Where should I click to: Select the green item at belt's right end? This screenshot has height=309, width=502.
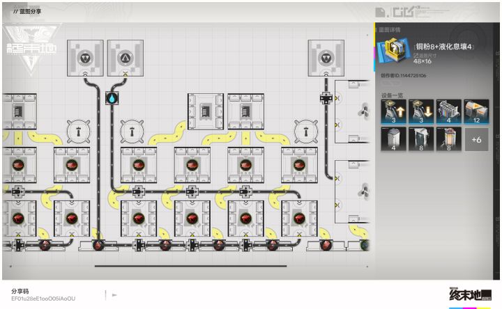pyautogui.click(x=365, y=245)
